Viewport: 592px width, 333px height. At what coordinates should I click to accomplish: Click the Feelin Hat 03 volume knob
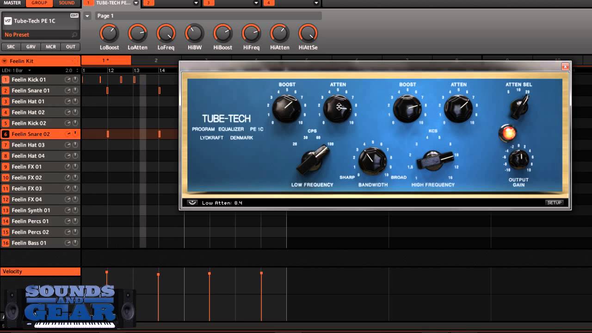coord(68,145)
